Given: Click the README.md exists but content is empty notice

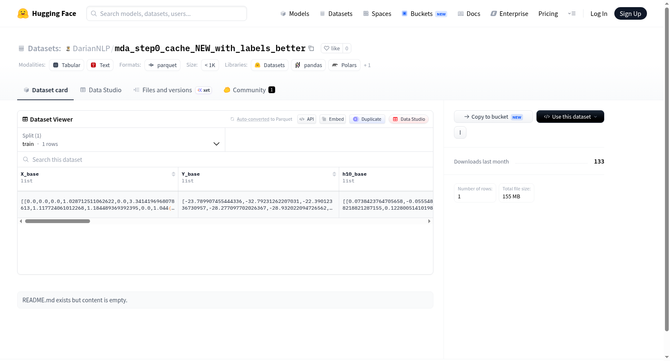Looking at the screenshot, I should 225,300.
